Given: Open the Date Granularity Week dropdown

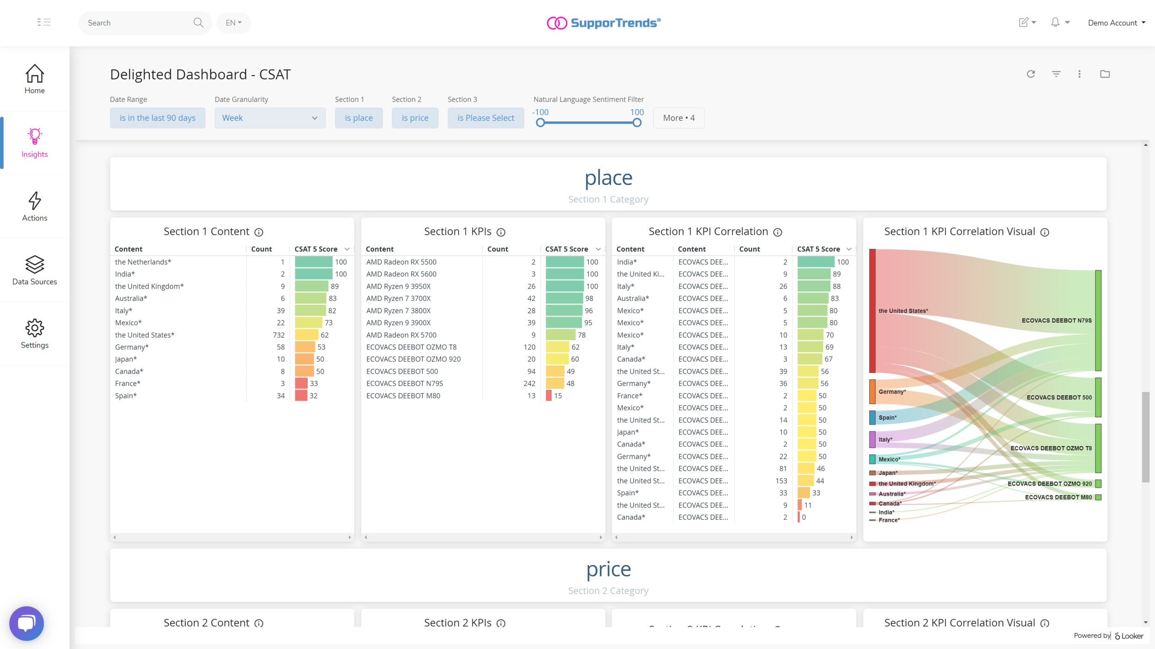Looking at the screenshot, I should [270, 118].
